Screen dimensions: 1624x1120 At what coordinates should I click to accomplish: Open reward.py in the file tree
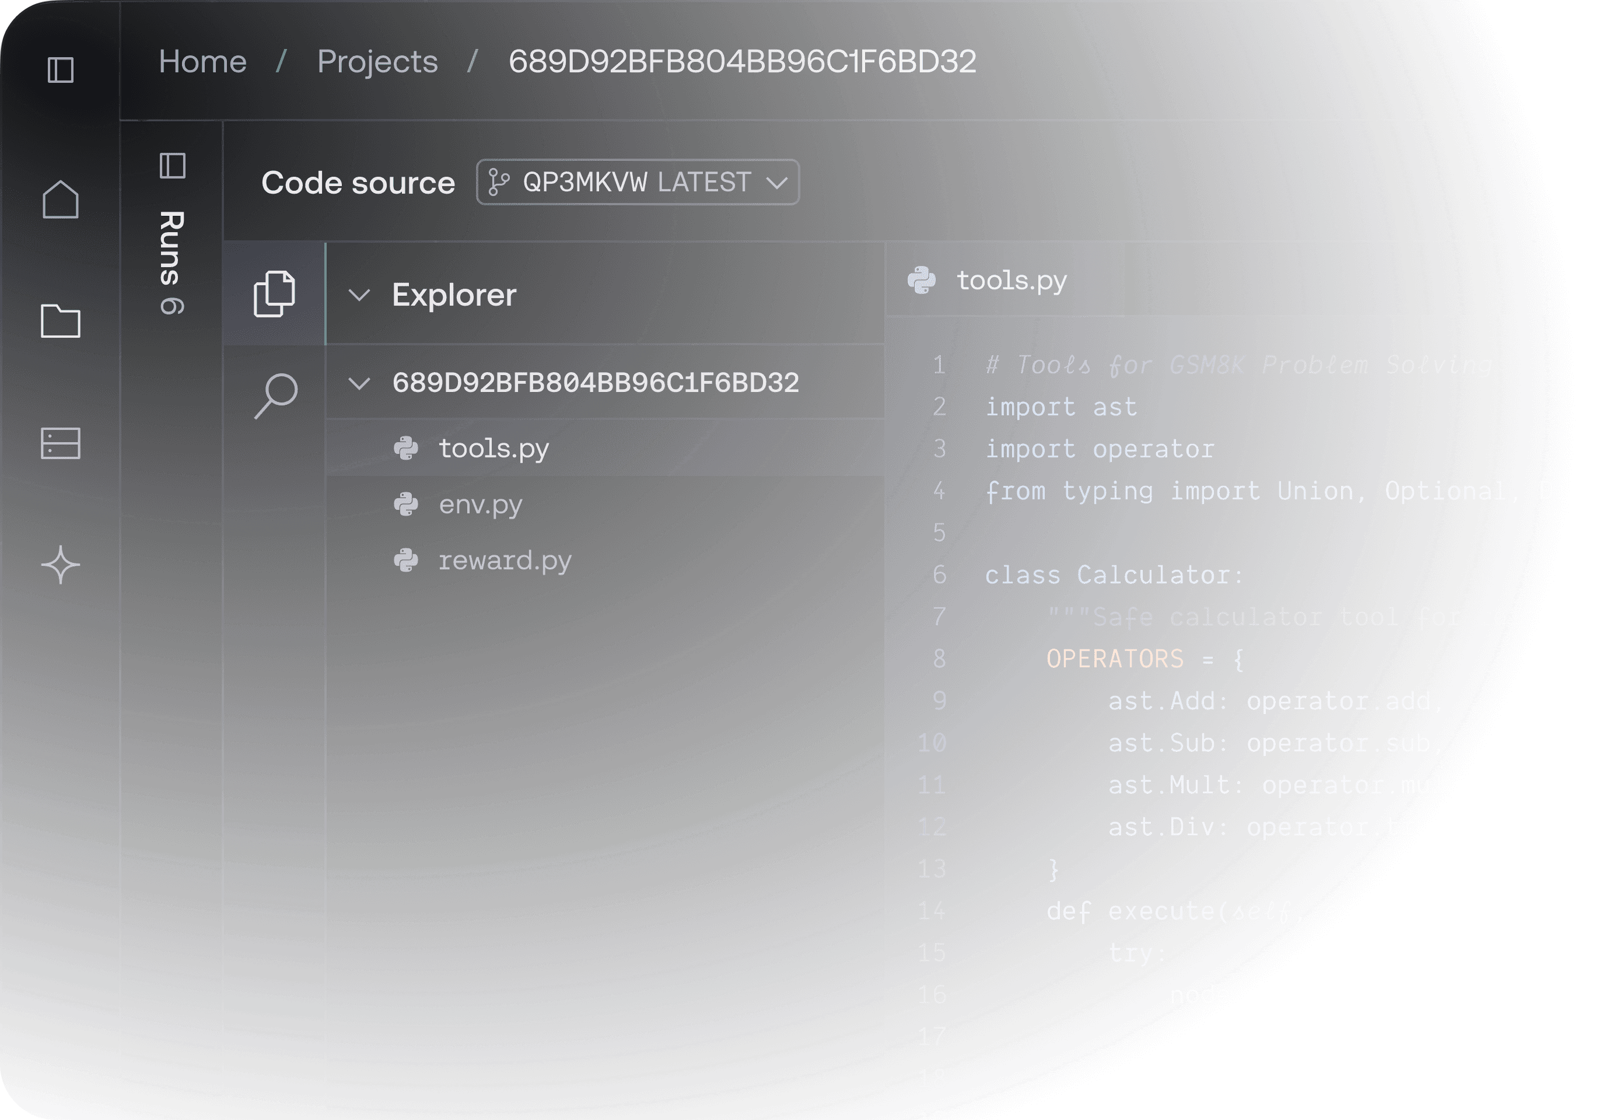505,560
